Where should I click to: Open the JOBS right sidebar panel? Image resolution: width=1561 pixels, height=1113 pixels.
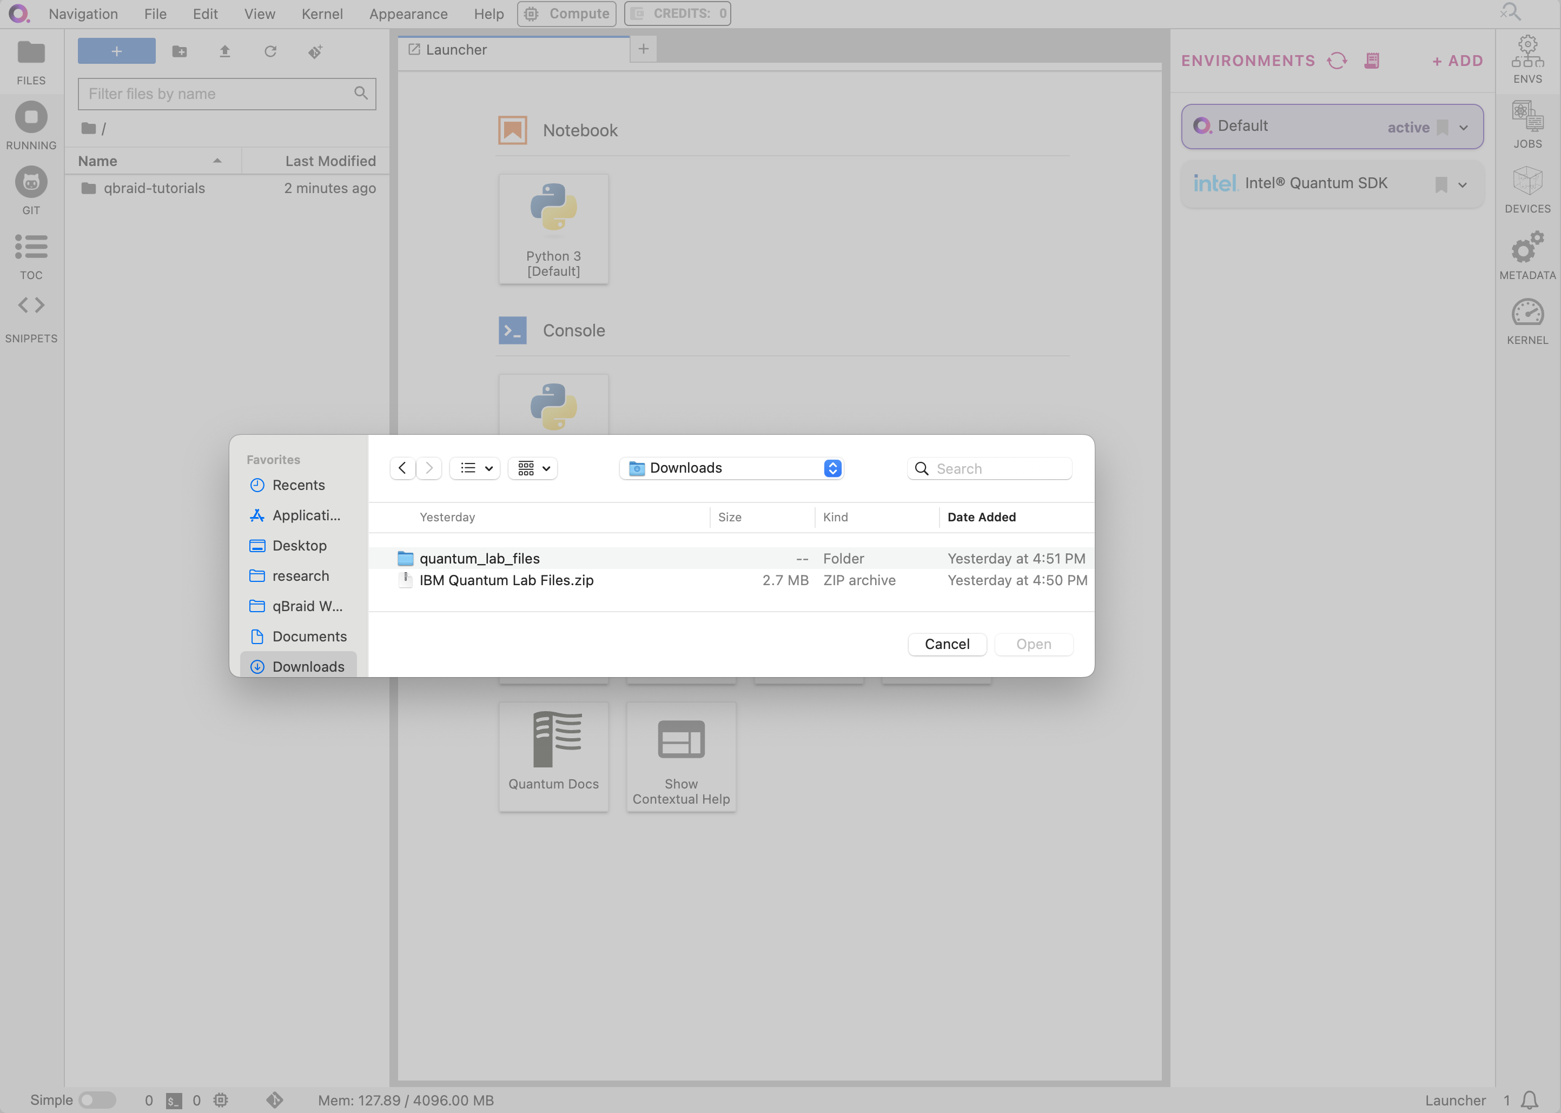pos(1527,125)
